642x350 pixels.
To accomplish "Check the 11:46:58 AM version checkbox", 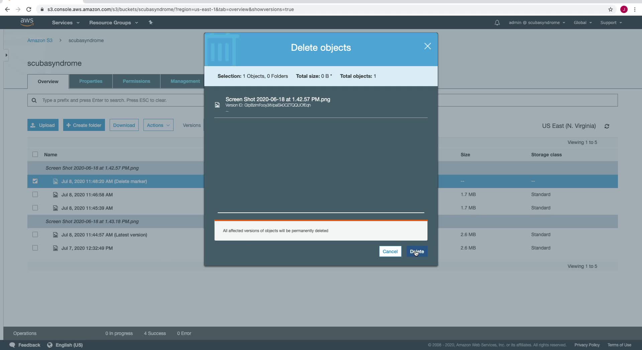I will [x=35, y=194].
